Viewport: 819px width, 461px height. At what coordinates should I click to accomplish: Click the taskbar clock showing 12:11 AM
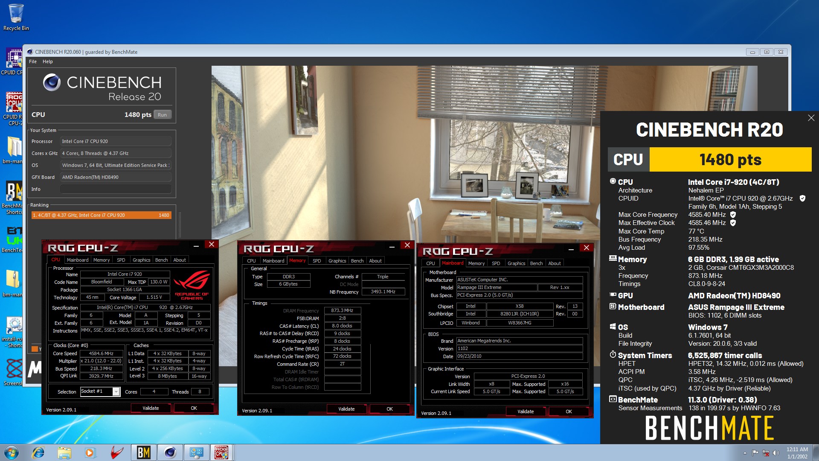coord(797,452)
